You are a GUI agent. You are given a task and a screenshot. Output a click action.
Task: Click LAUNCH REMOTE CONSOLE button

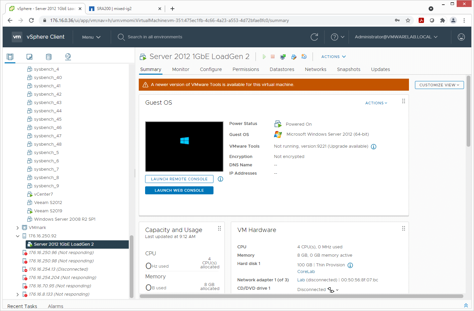click(x=179, y=179)
